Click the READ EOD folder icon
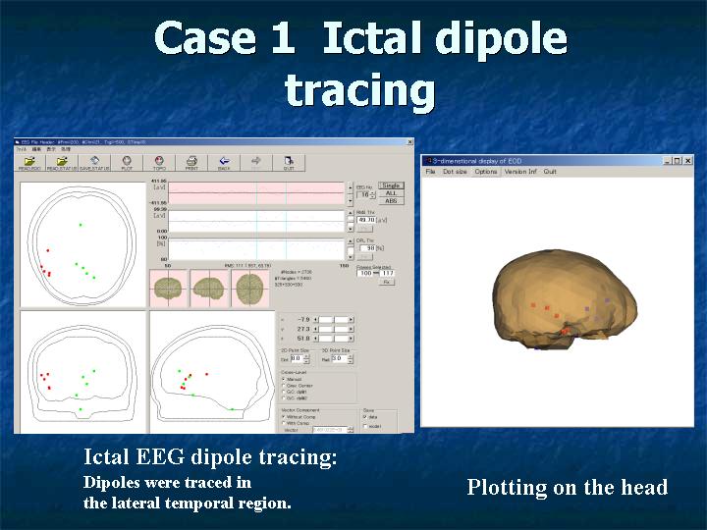This screenshot has height=530, width=707. tap(29, 163)
